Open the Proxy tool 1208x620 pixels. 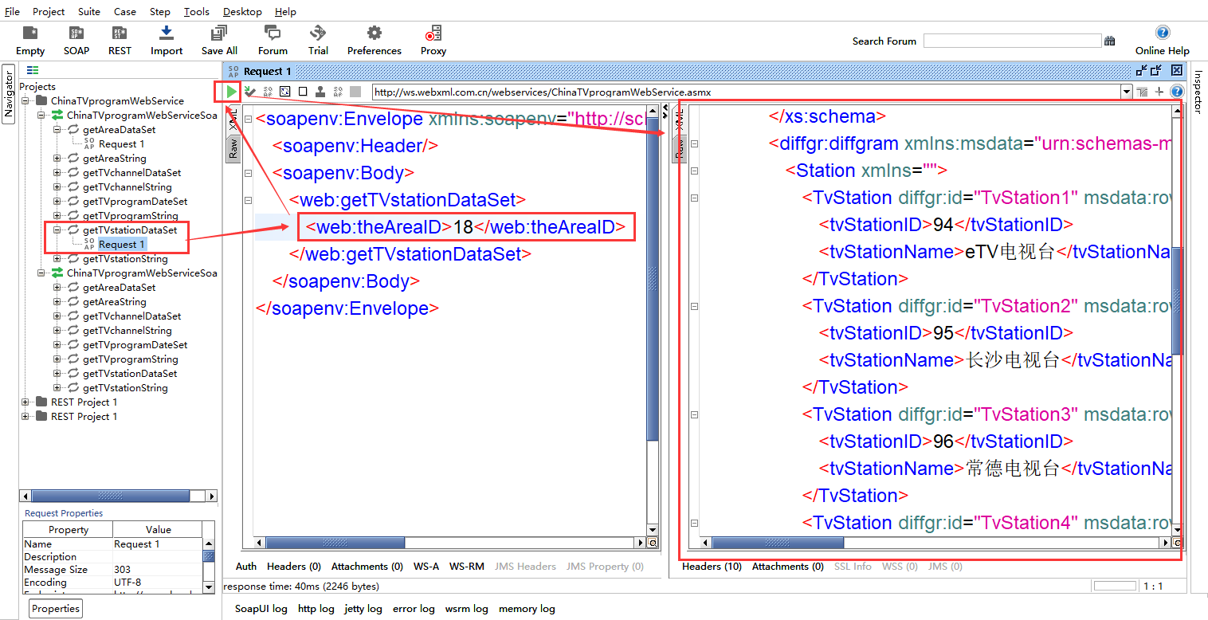pyautogui.click(x=433, y=33)
